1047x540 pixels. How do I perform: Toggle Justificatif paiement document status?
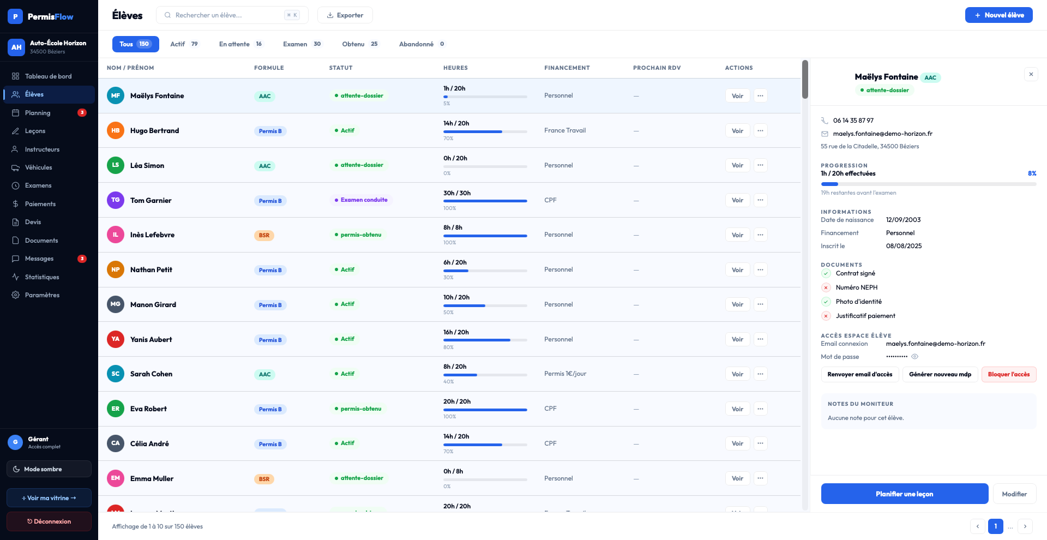826,316
